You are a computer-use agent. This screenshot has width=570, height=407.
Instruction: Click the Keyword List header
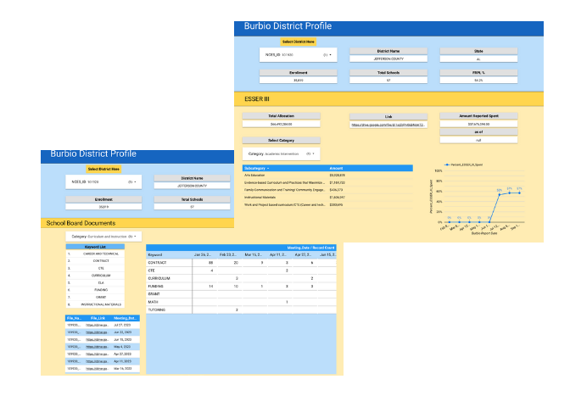pyautogui.click(x=95, y=247)
